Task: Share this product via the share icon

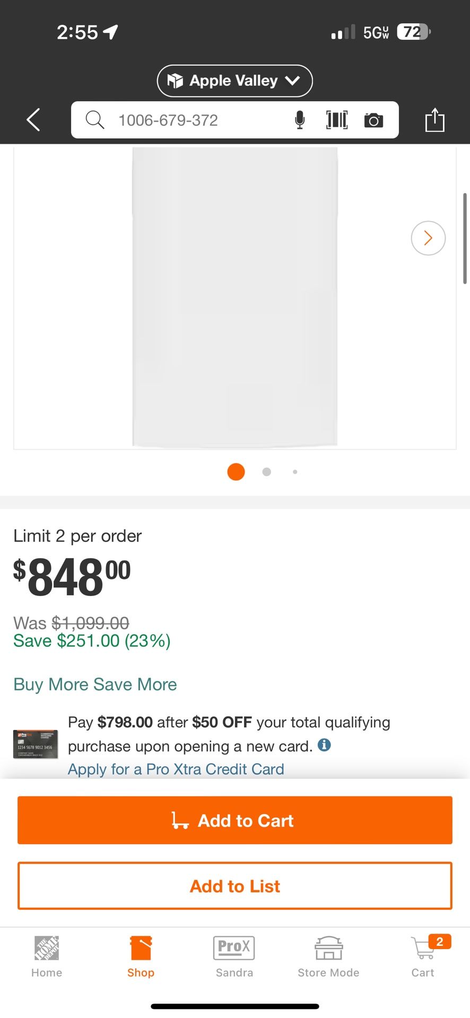Action: (435, 120)
